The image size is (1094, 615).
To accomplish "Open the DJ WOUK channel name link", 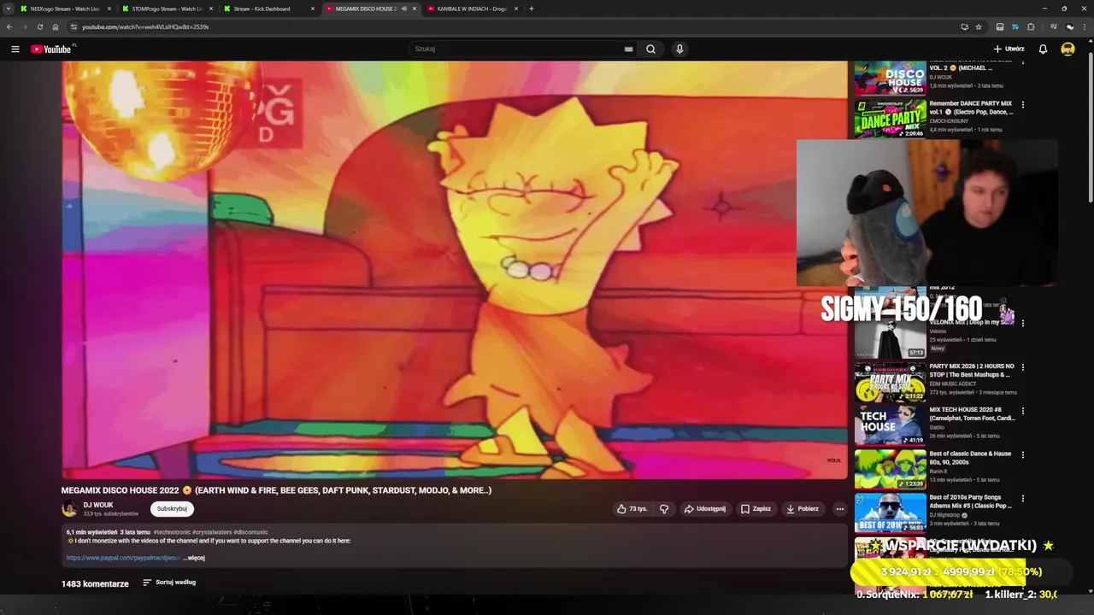I will coord(98,505).
